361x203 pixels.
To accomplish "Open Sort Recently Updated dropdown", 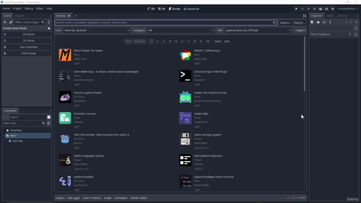I will (96, 30).
